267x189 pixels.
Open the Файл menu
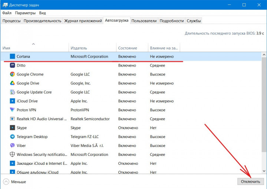pos(7,13)
